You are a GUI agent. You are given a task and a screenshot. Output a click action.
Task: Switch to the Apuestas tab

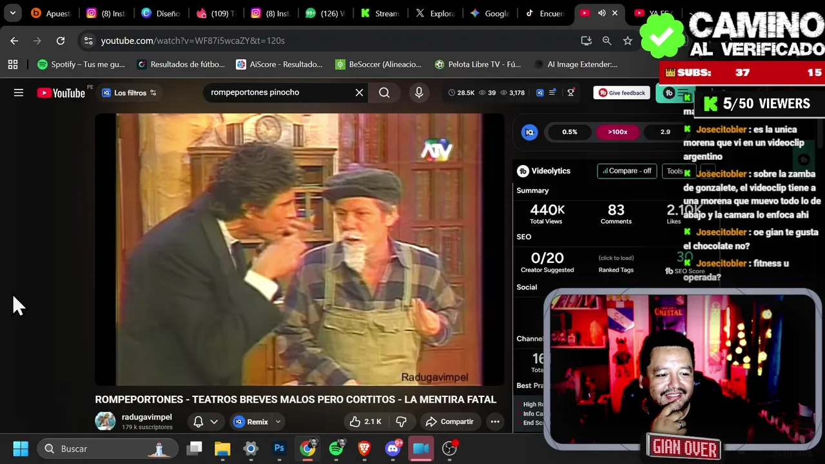(50, 13)
